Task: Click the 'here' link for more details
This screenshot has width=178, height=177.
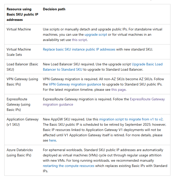Action: point(53,141)
